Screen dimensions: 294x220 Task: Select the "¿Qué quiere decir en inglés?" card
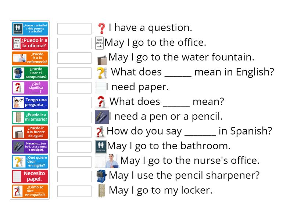coord(30,161)
